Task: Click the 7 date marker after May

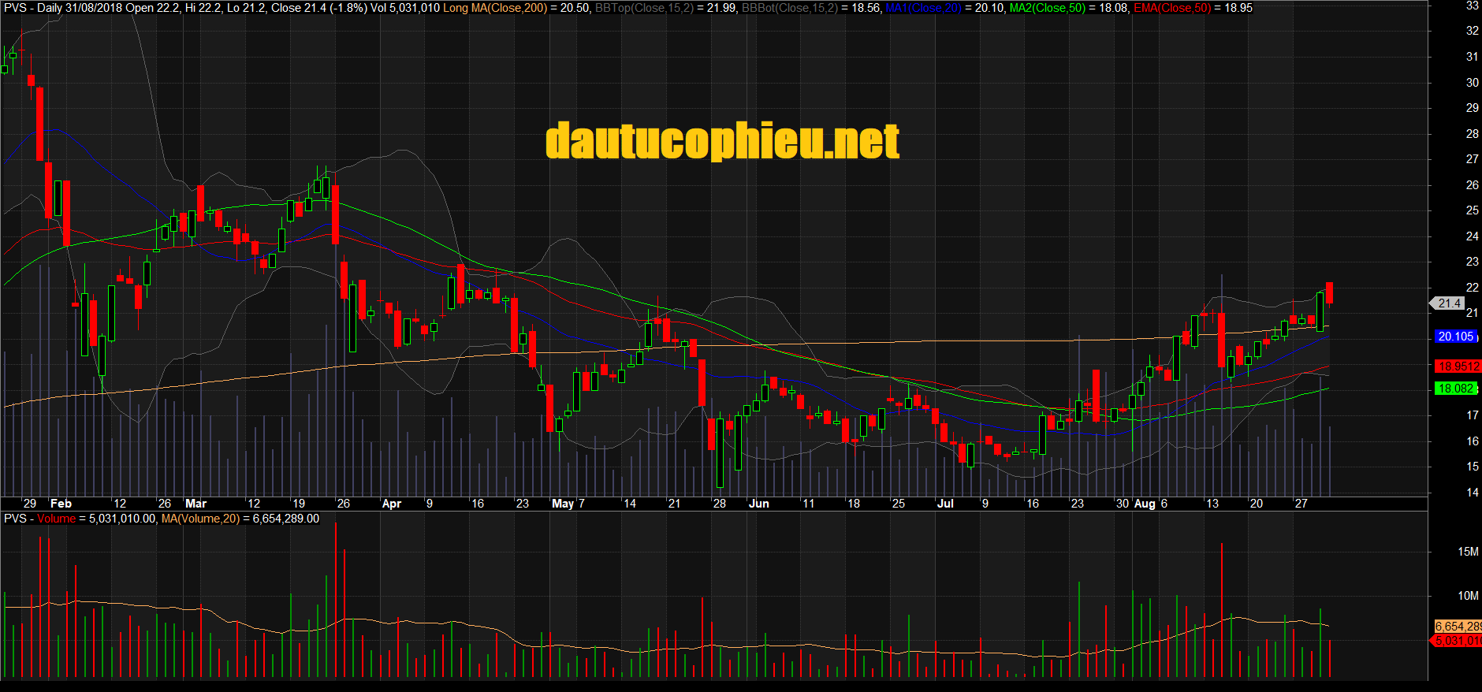Action: coord(582,504)
